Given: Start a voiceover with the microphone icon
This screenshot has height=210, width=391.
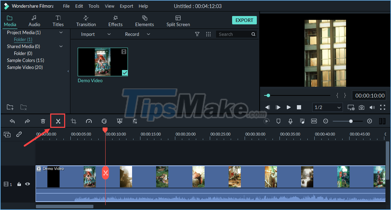Looking at the screenshot, I should (x=290, y=121).
